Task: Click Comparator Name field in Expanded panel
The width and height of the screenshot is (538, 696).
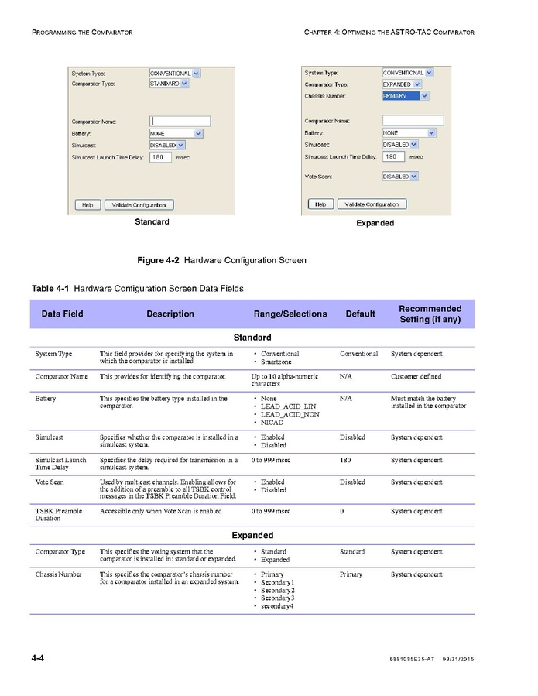Action: (x=413, y=121)
